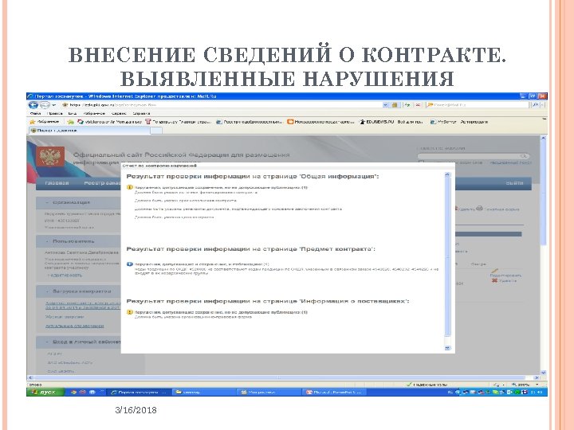
Task: Click the yellow warning icon under 'Информация о поставщиках'
Action: coord(130,312)
